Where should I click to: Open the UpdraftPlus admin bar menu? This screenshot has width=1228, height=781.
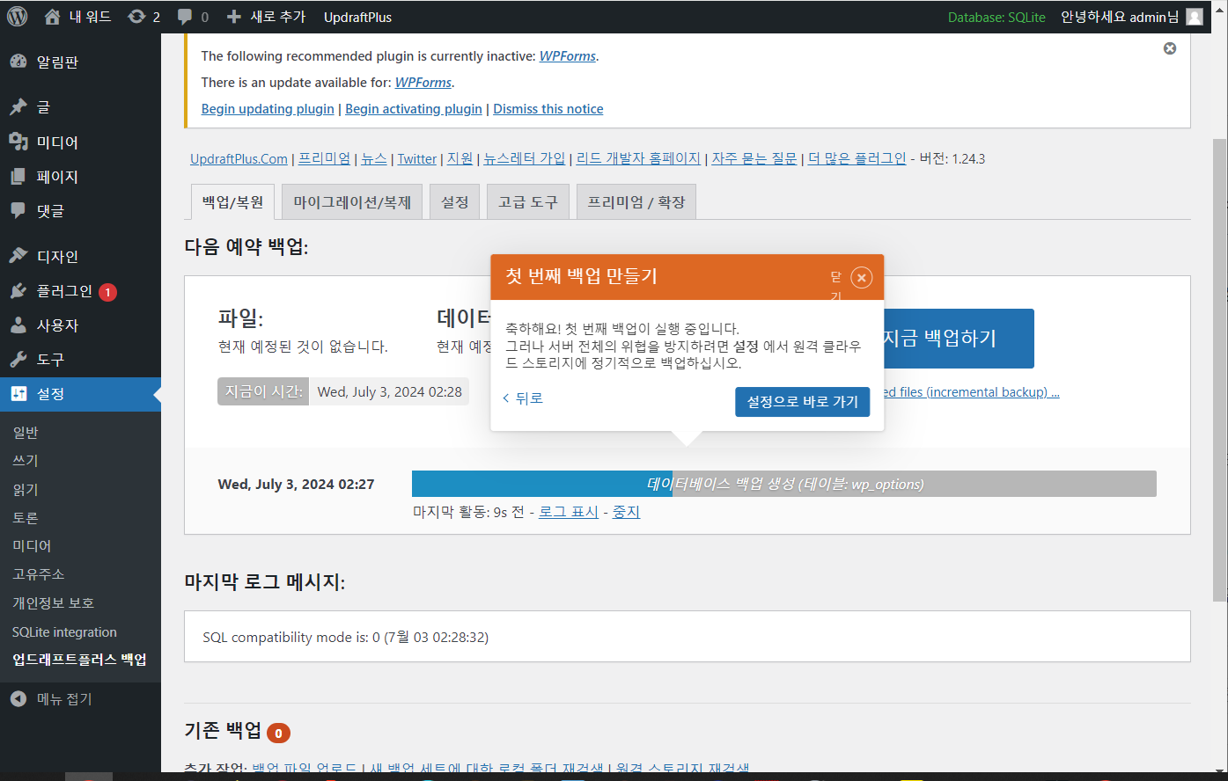pos(357,17)
